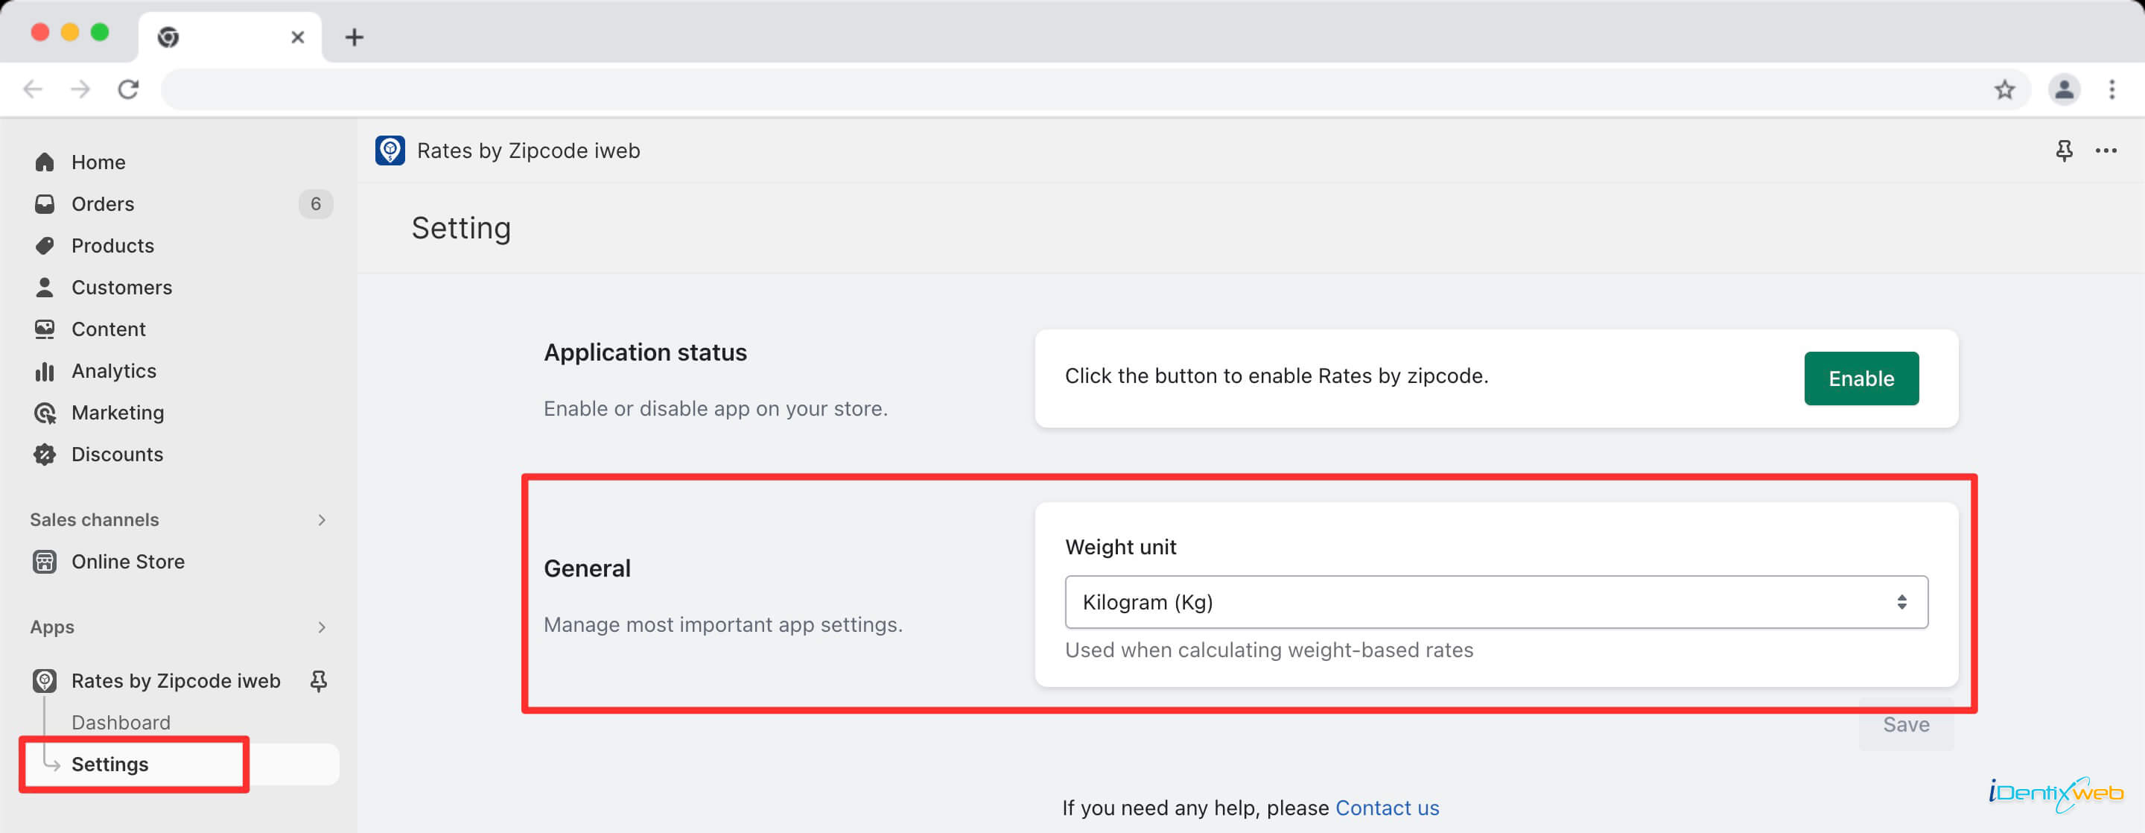Click 'Manage most important app settings.' text
The image size is (2145, 833).
722,624
